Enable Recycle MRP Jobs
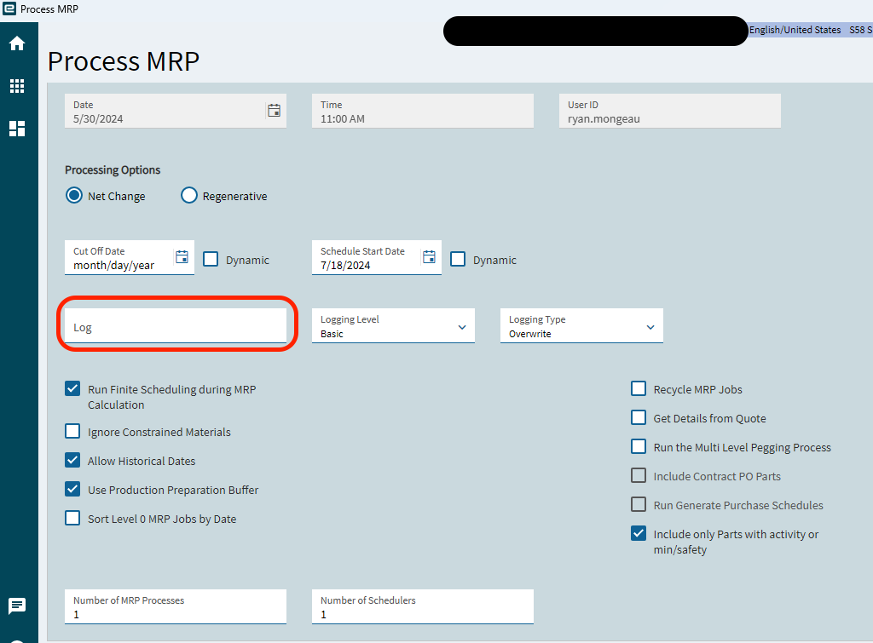The width and height of the screenshot is (873, 643). (x=639, y=388)
